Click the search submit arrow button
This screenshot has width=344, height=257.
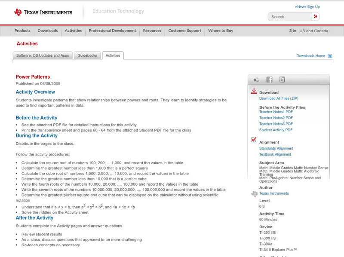tap(315, 16)
